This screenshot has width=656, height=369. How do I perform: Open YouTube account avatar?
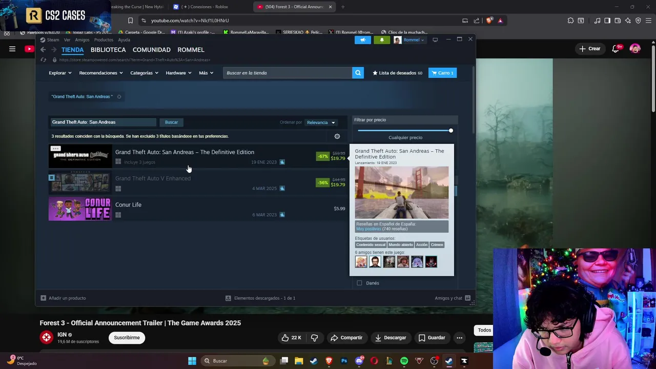[x=635, y=49]
